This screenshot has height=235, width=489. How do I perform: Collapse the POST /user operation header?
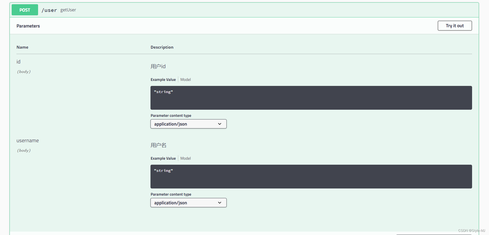point(244,10)
